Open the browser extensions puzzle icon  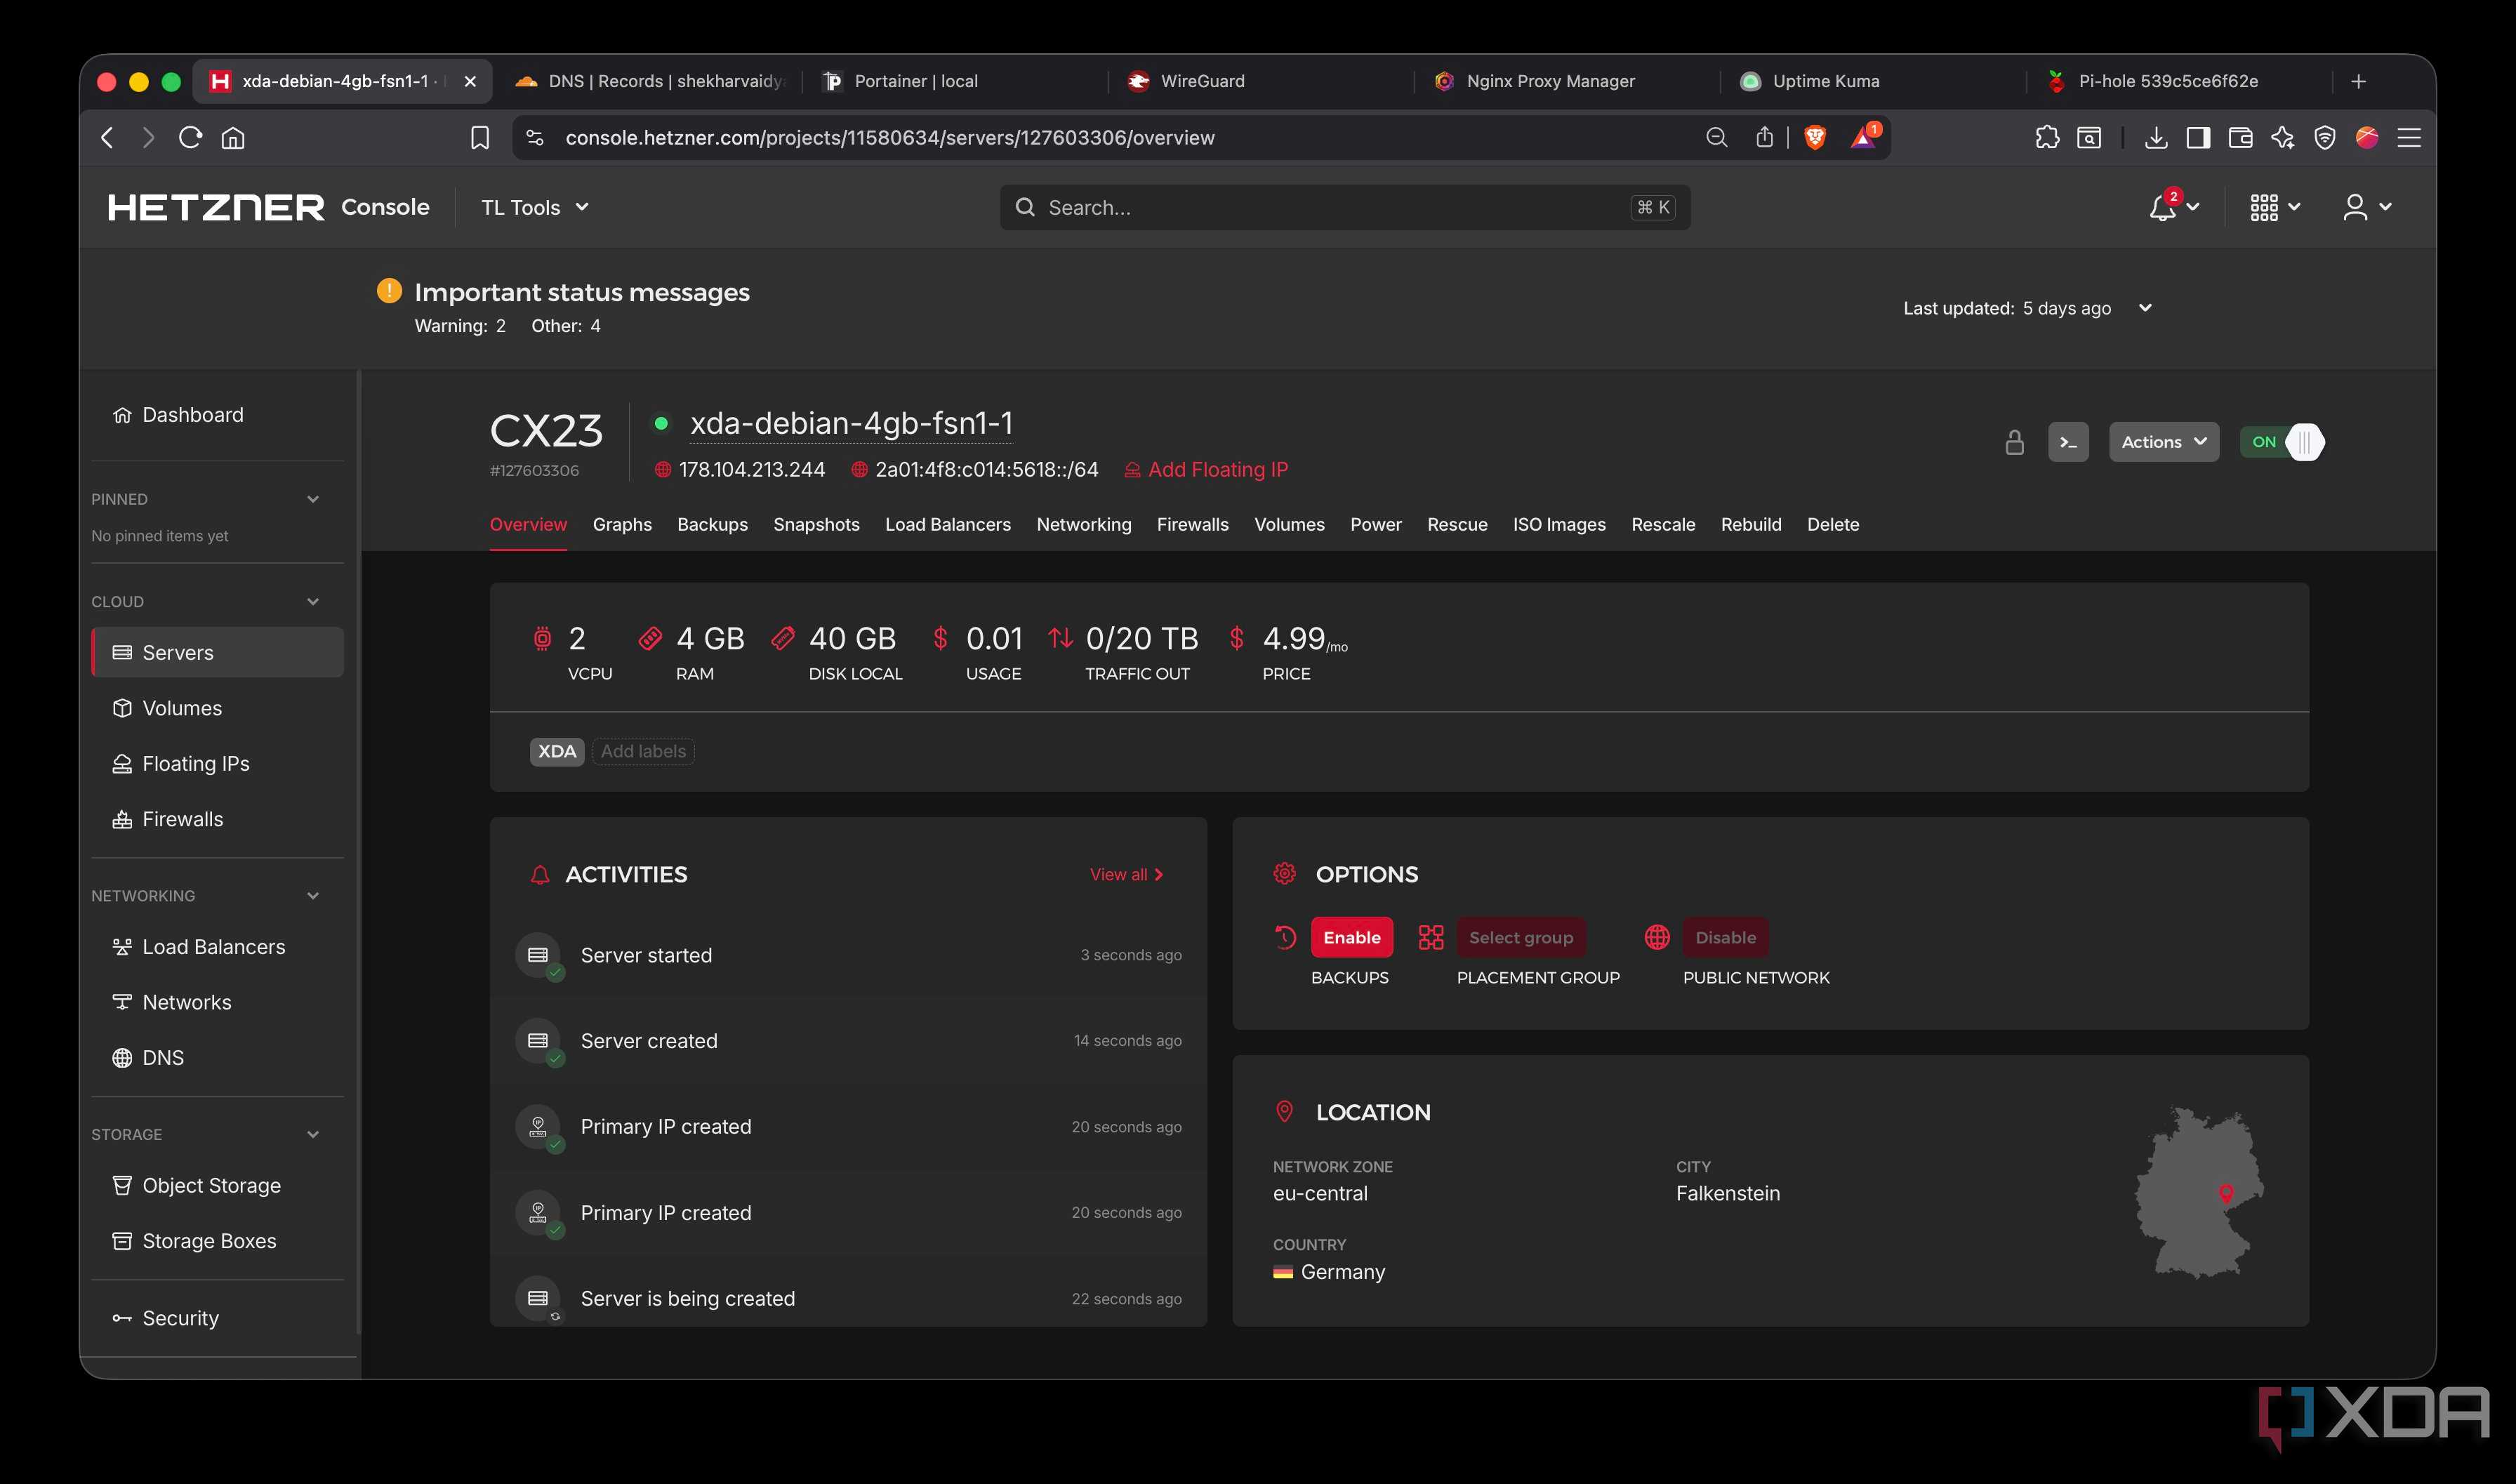(x=2047, y=137)
